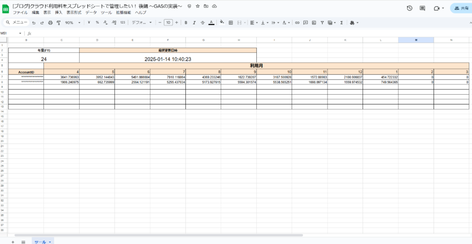Viewport: 472px width, 244px height.
Task: Open the 拡張機能 menu
Action: tap(123, 13)
